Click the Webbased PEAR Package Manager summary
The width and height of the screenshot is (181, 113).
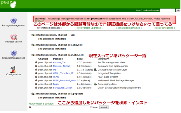(116, 80)
